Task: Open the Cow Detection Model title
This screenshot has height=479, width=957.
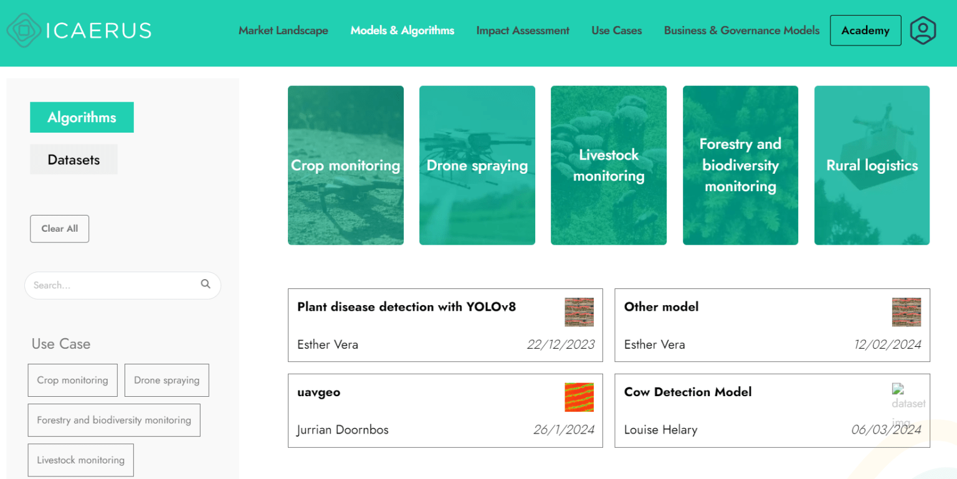Action: pyautogui.click(x=688, y=392)
